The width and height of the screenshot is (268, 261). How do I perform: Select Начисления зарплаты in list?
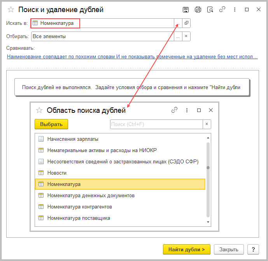(120, 139)
